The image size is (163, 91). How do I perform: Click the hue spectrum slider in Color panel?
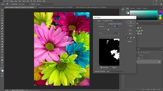(x=160, y=15)
